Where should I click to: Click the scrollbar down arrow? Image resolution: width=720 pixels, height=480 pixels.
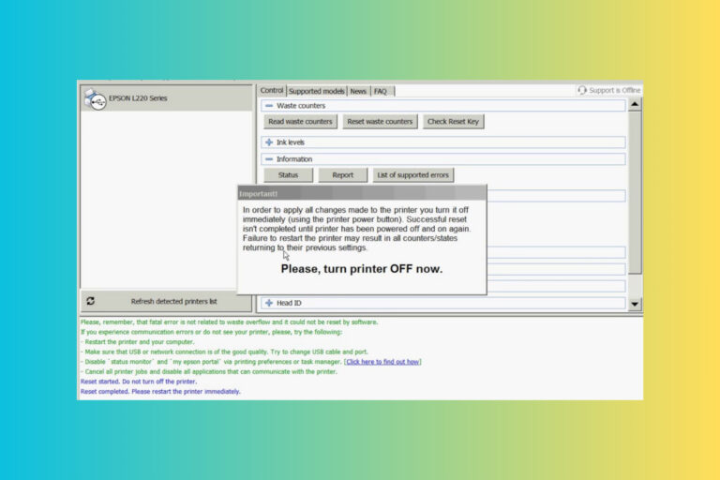(635, 304)
